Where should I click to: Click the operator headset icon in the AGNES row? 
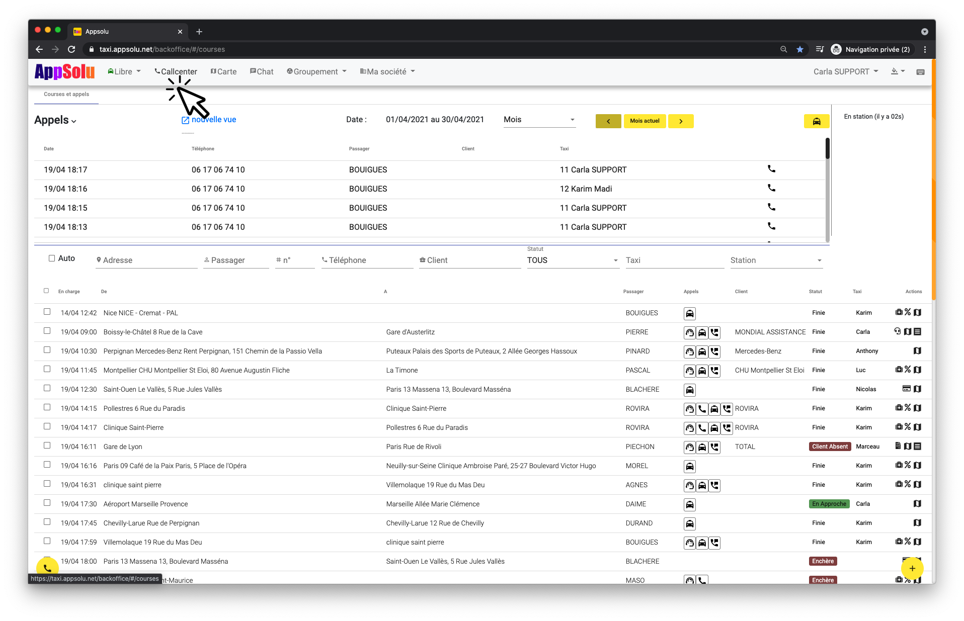click(690, 485)
